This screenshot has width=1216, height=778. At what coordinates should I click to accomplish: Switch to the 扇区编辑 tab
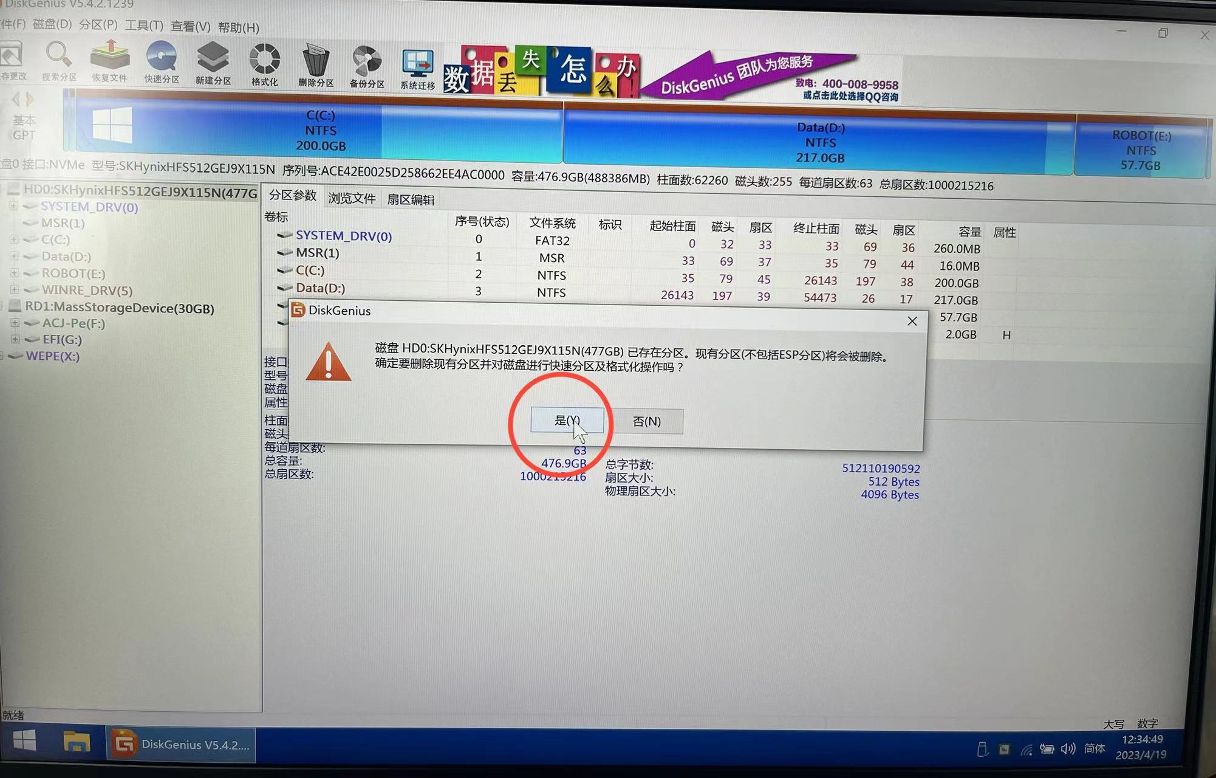(411, 199)
